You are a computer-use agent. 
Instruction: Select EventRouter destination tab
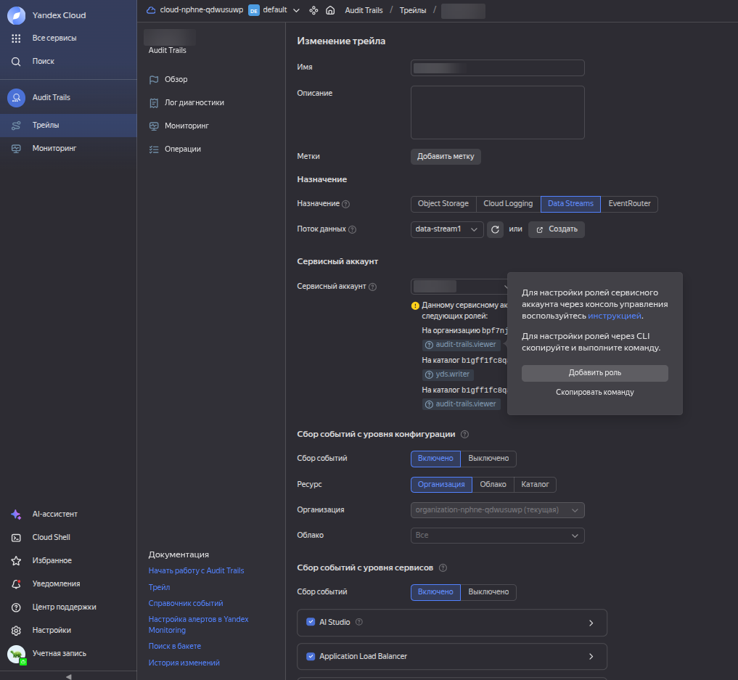[629, 204]
